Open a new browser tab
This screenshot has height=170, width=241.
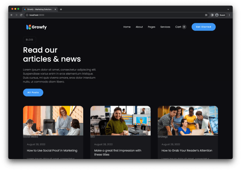click(61, 9)
